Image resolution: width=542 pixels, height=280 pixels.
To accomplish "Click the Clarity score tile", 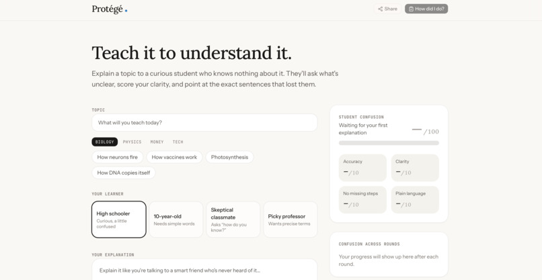I will [x=415, y=167].
